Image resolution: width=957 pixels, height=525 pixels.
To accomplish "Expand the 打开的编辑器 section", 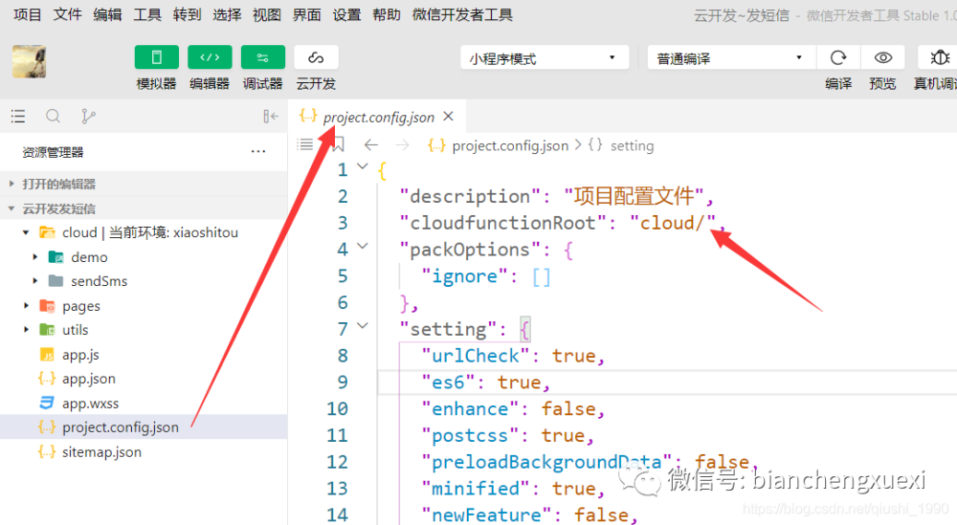I will [x=144, y=184].
